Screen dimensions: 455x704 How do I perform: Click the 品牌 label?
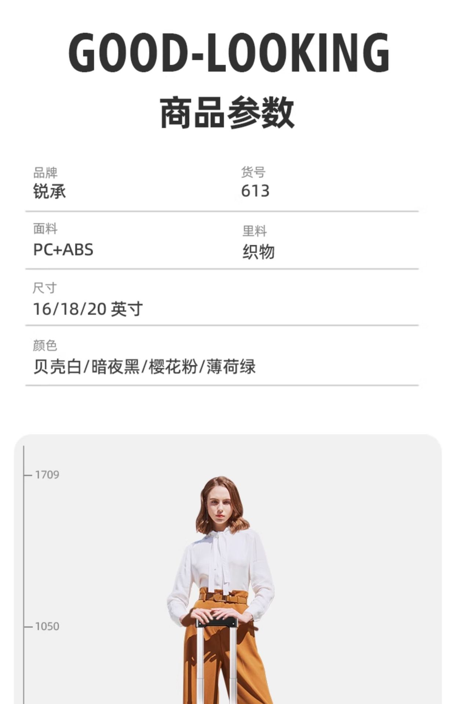tap(45, 172)
